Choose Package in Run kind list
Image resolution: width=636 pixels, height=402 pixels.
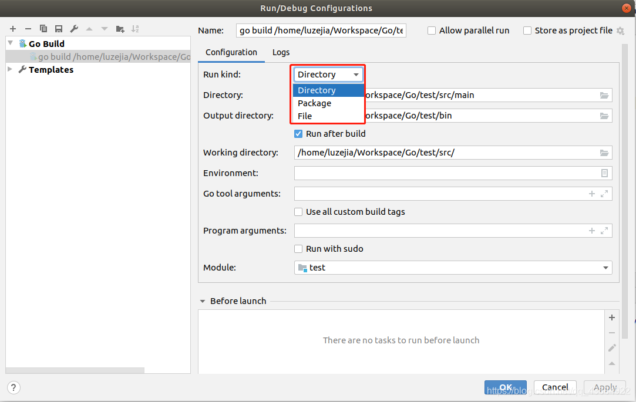(328, 103)
